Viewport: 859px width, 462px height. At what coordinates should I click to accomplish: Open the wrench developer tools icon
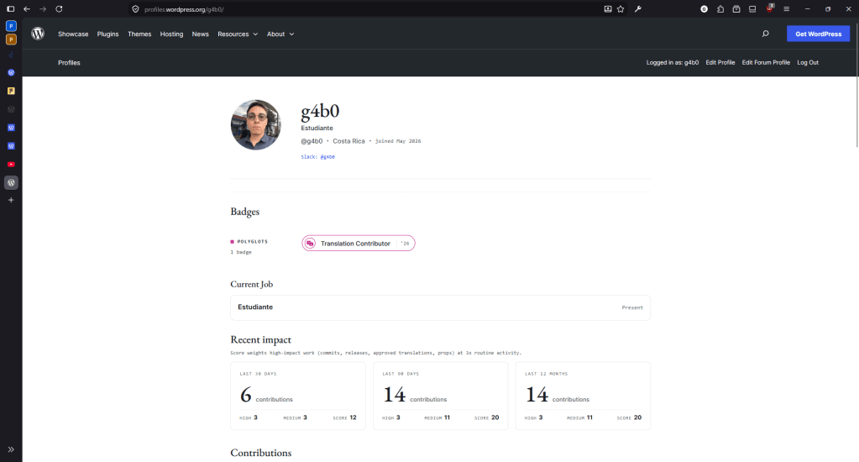(638, 9)
